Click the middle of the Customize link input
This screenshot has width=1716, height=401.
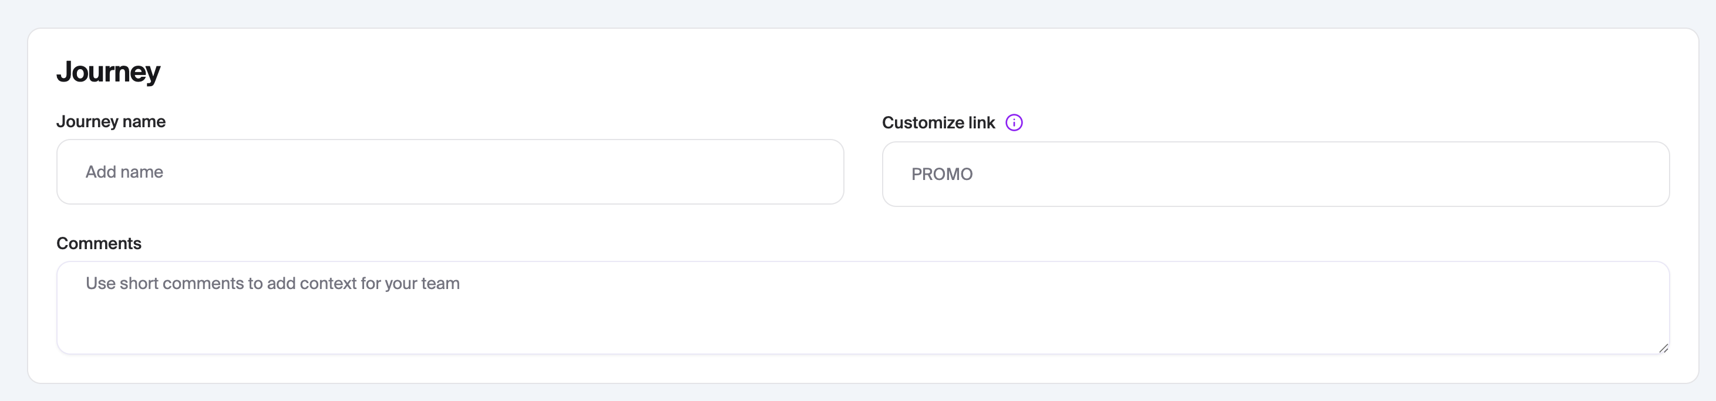1275,174
